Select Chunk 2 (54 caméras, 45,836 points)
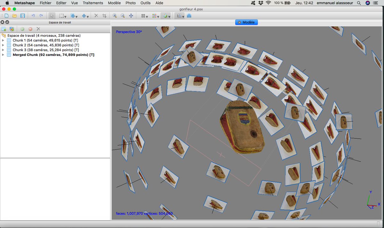This screenshot has height=228, width=384. point(45,45)
